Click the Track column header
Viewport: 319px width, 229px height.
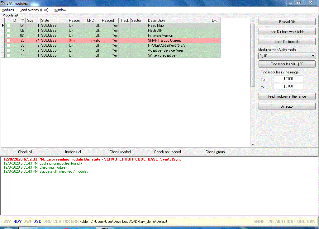tap(124, 21)
